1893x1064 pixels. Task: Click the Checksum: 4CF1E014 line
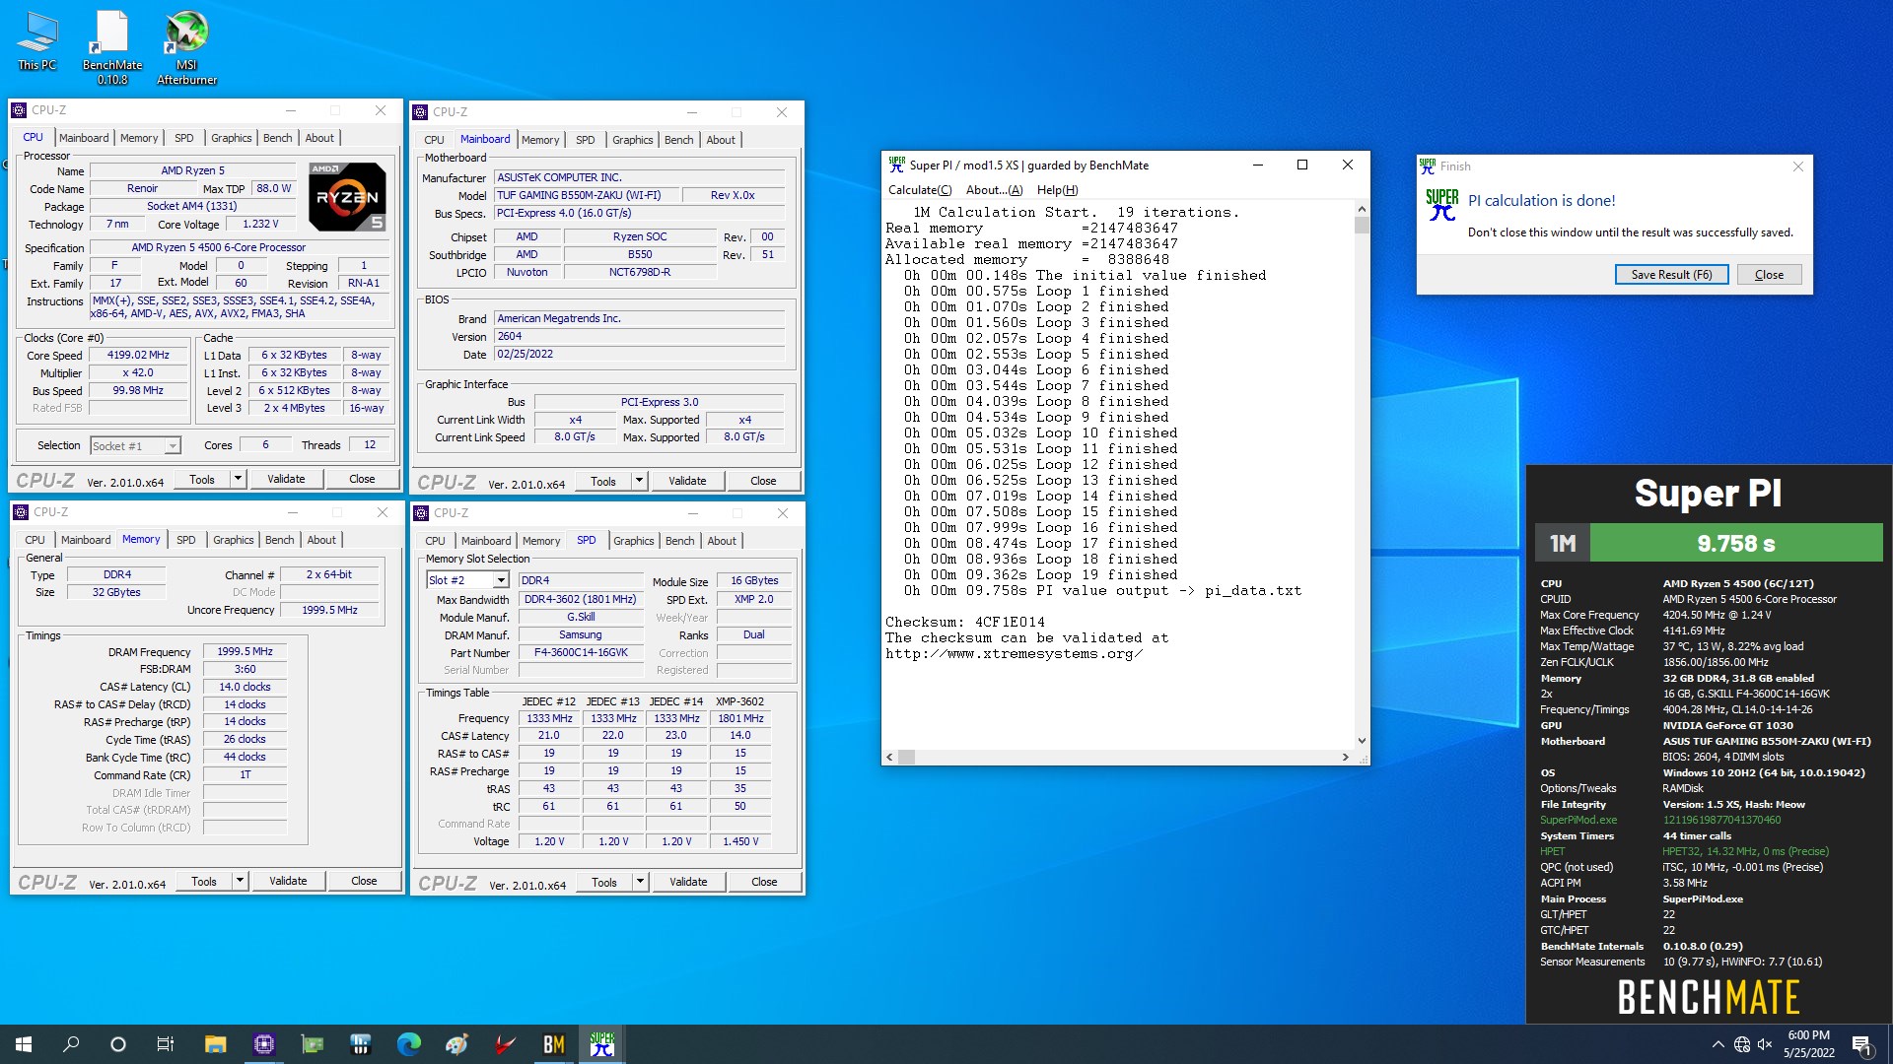click(x=964, y=622)
